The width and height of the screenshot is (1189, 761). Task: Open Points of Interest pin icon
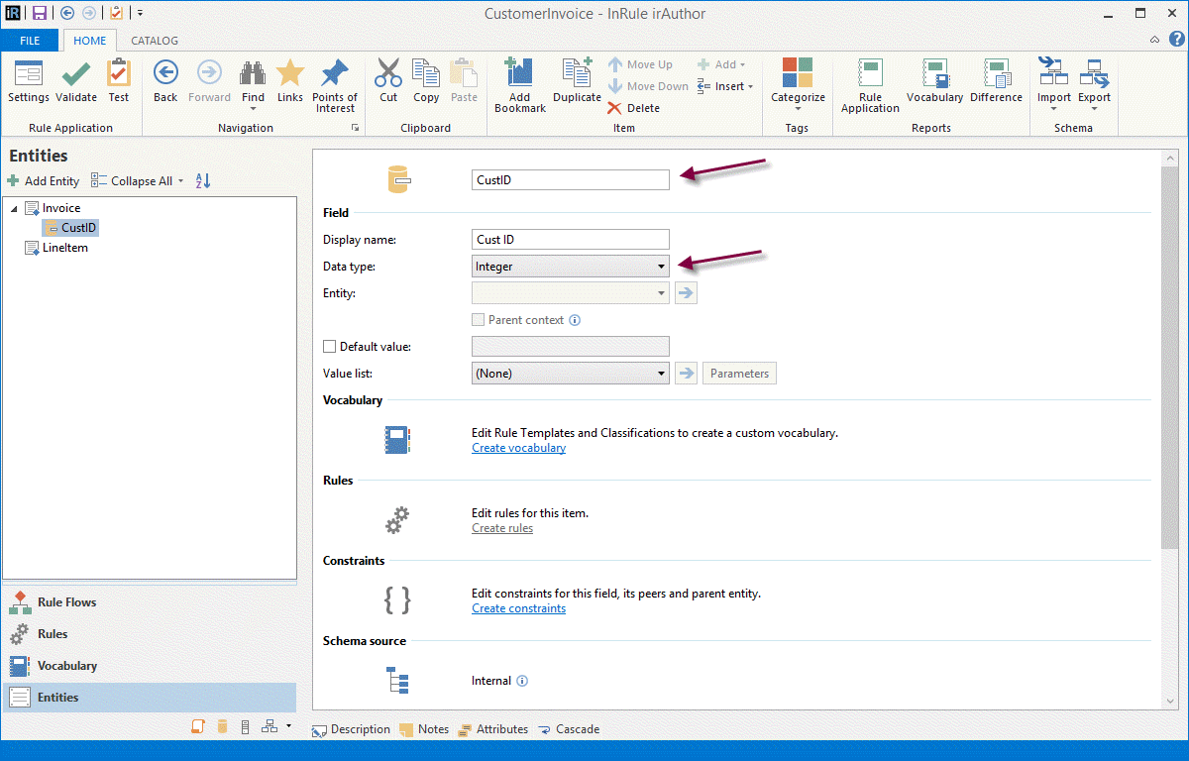point(335,75)
